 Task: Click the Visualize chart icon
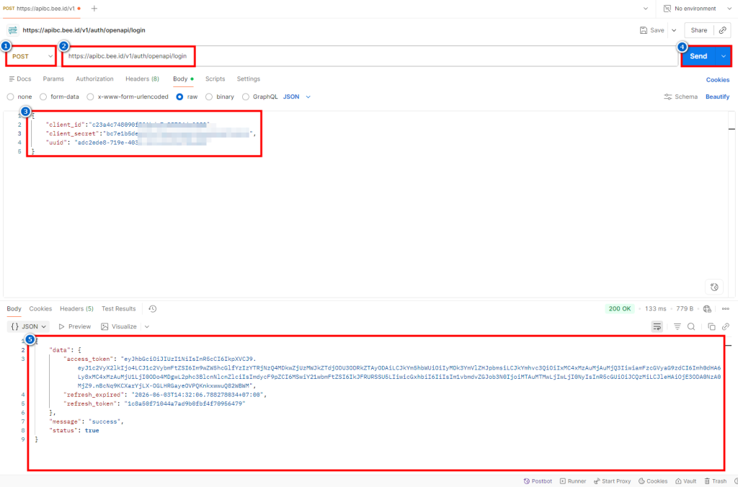[105, 326]
